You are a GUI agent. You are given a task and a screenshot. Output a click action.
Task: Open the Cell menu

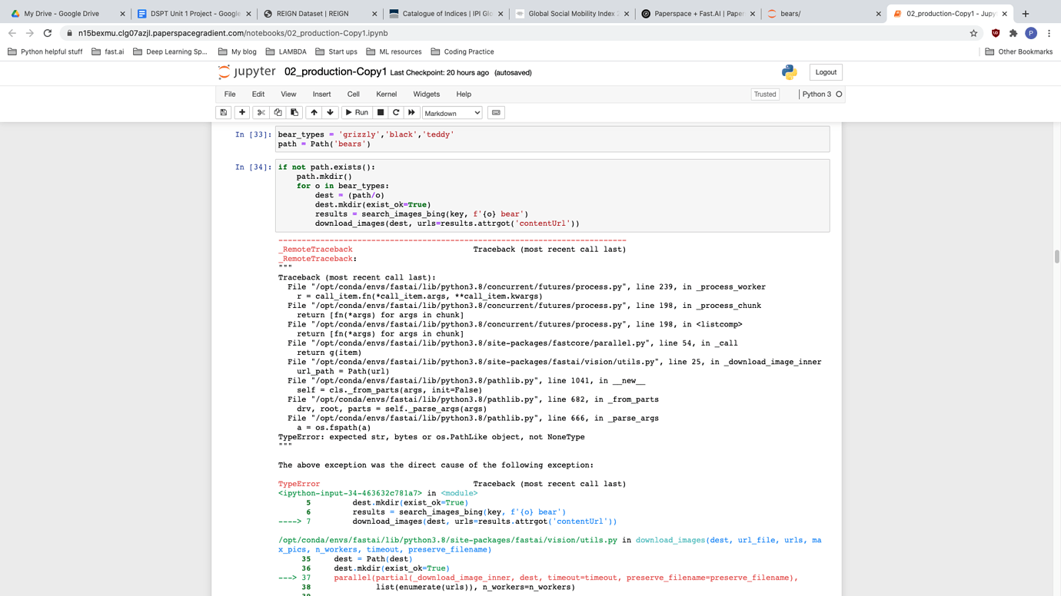click(x=353, y=94)
